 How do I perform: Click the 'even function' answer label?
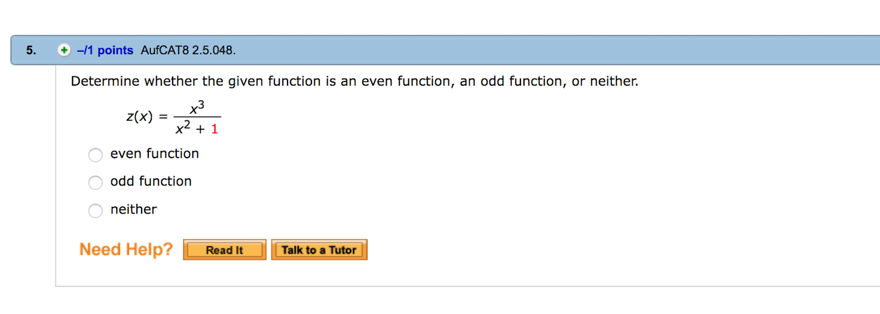point(155,153)
